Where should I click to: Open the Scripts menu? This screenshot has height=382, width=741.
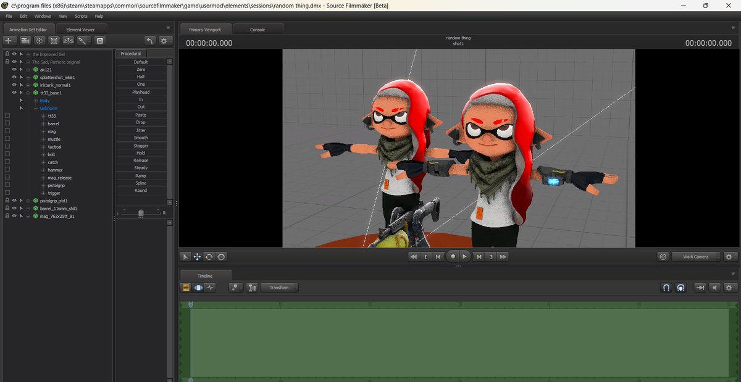[81, 16]
